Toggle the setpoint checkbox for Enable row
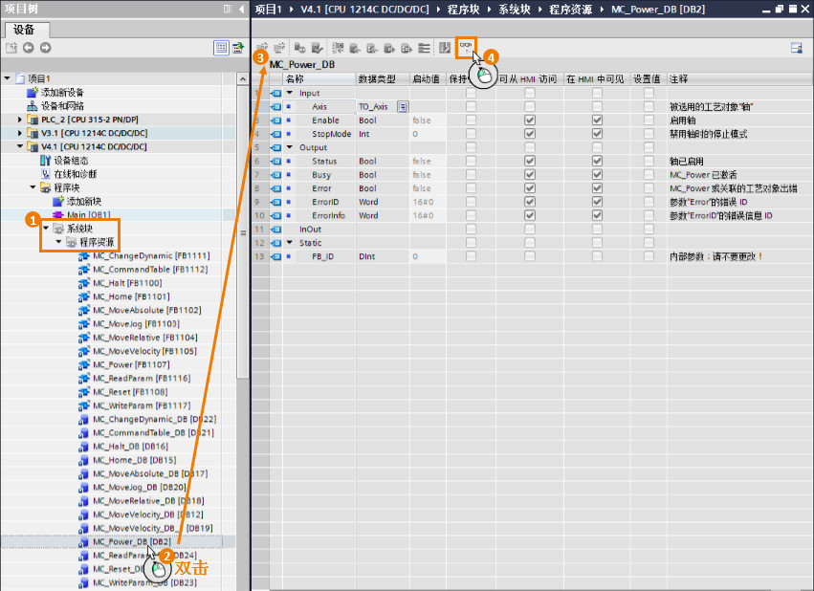Screen dimensions: 814x591 (x=649, y=120)
